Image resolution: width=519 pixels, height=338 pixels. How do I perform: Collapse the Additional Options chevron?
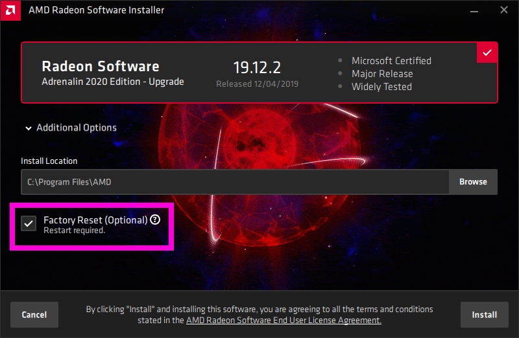29,128
